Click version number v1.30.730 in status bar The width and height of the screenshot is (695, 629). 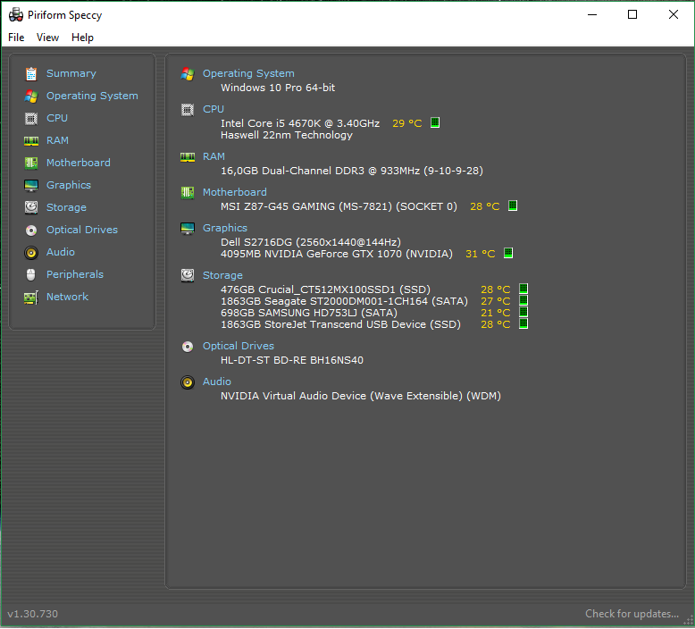tap(33, 614)
